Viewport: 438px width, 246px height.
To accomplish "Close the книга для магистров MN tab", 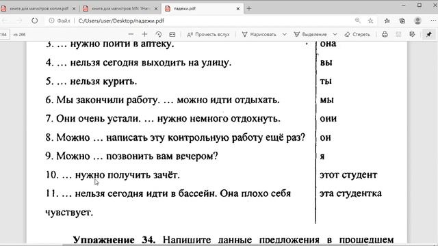I will pyautogui.click(x=156, y=9).
